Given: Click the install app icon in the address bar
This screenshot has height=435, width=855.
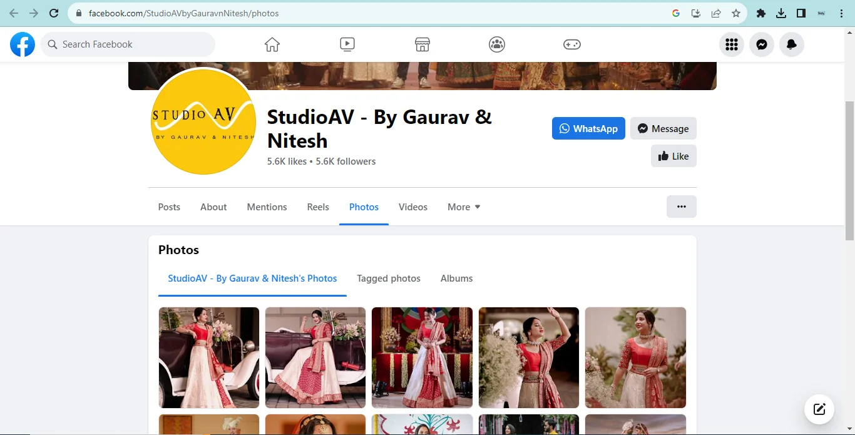Looking at the screenshot, I should click(x=696, y=13).
